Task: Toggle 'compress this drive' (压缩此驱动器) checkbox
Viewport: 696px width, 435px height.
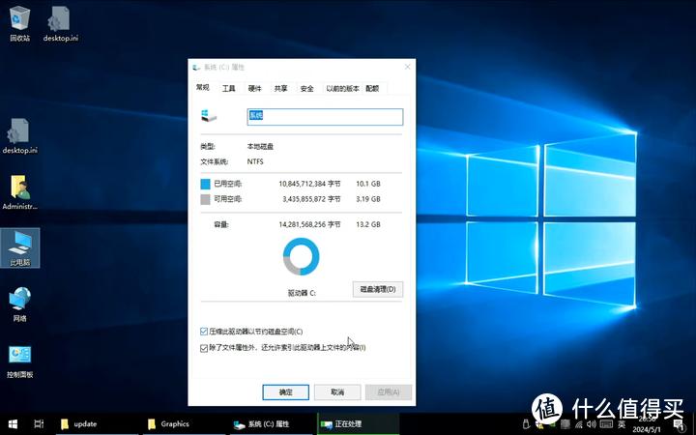Action: 203,332
